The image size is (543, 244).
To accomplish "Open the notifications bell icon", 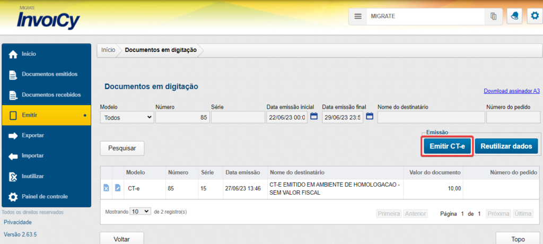I will coord(513,16).
